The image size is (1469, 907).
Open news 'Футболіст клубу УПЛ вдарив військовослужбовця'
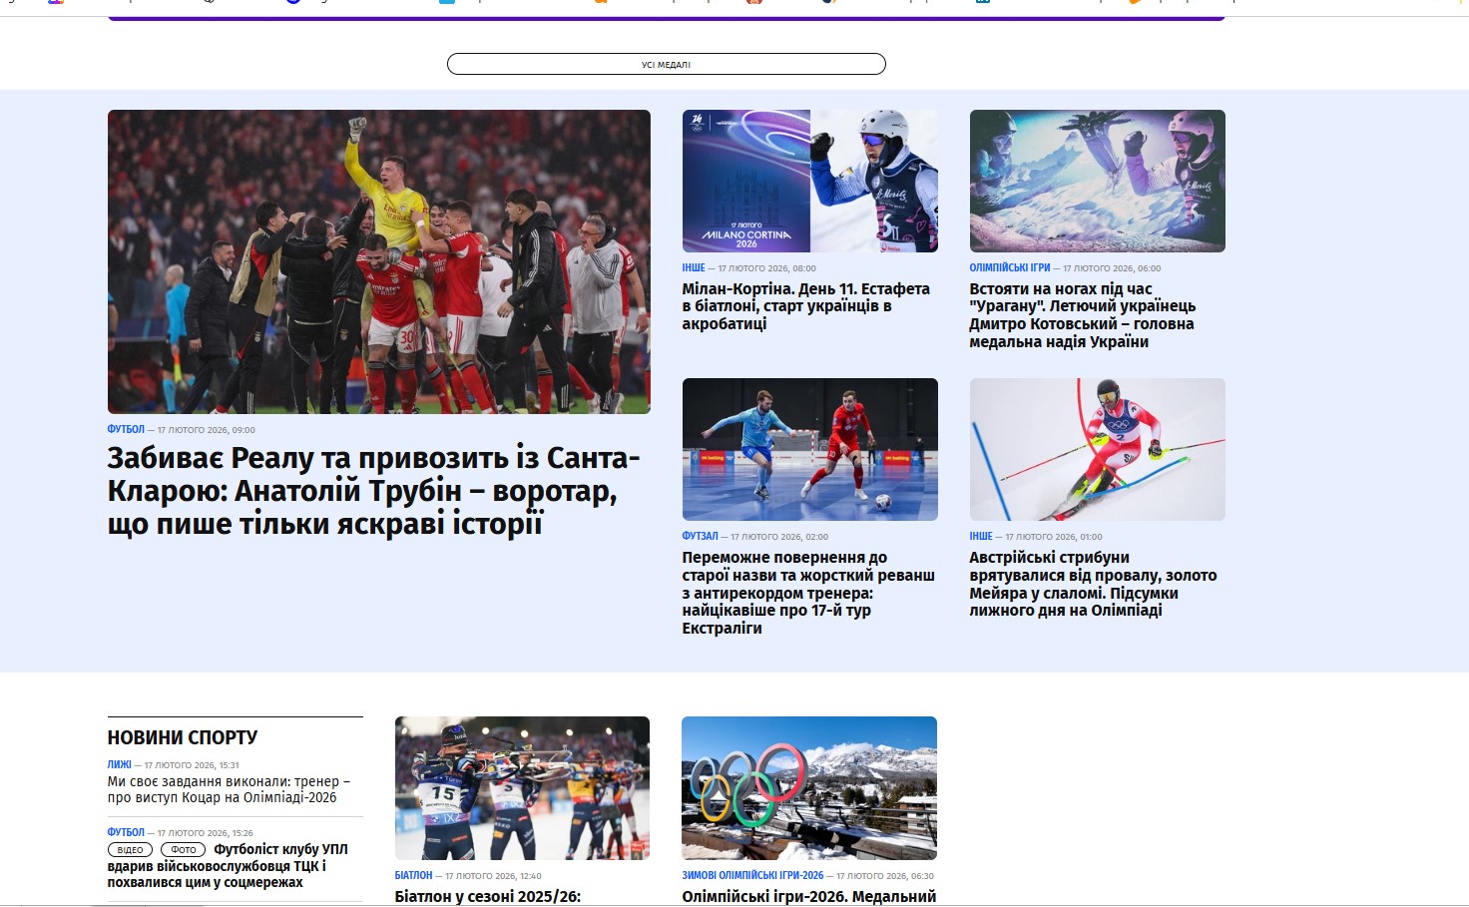click(229, 866)
